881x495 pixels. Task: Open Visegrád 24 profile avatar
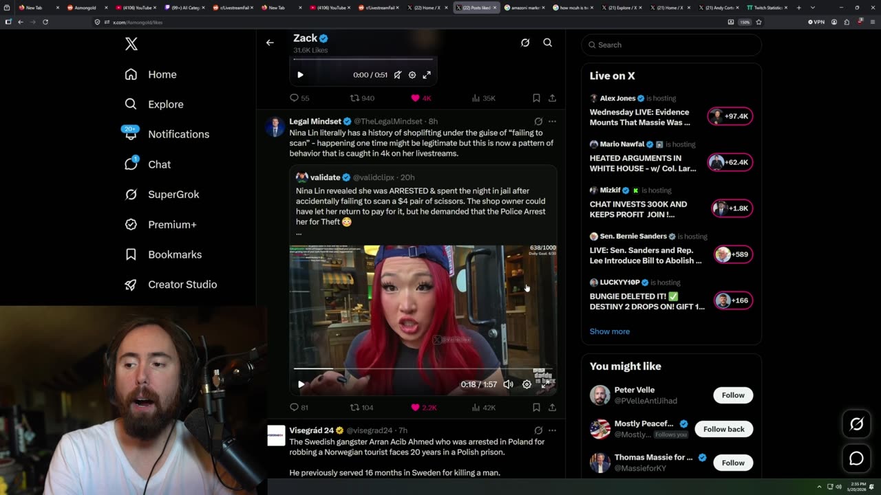click(276, 436)
